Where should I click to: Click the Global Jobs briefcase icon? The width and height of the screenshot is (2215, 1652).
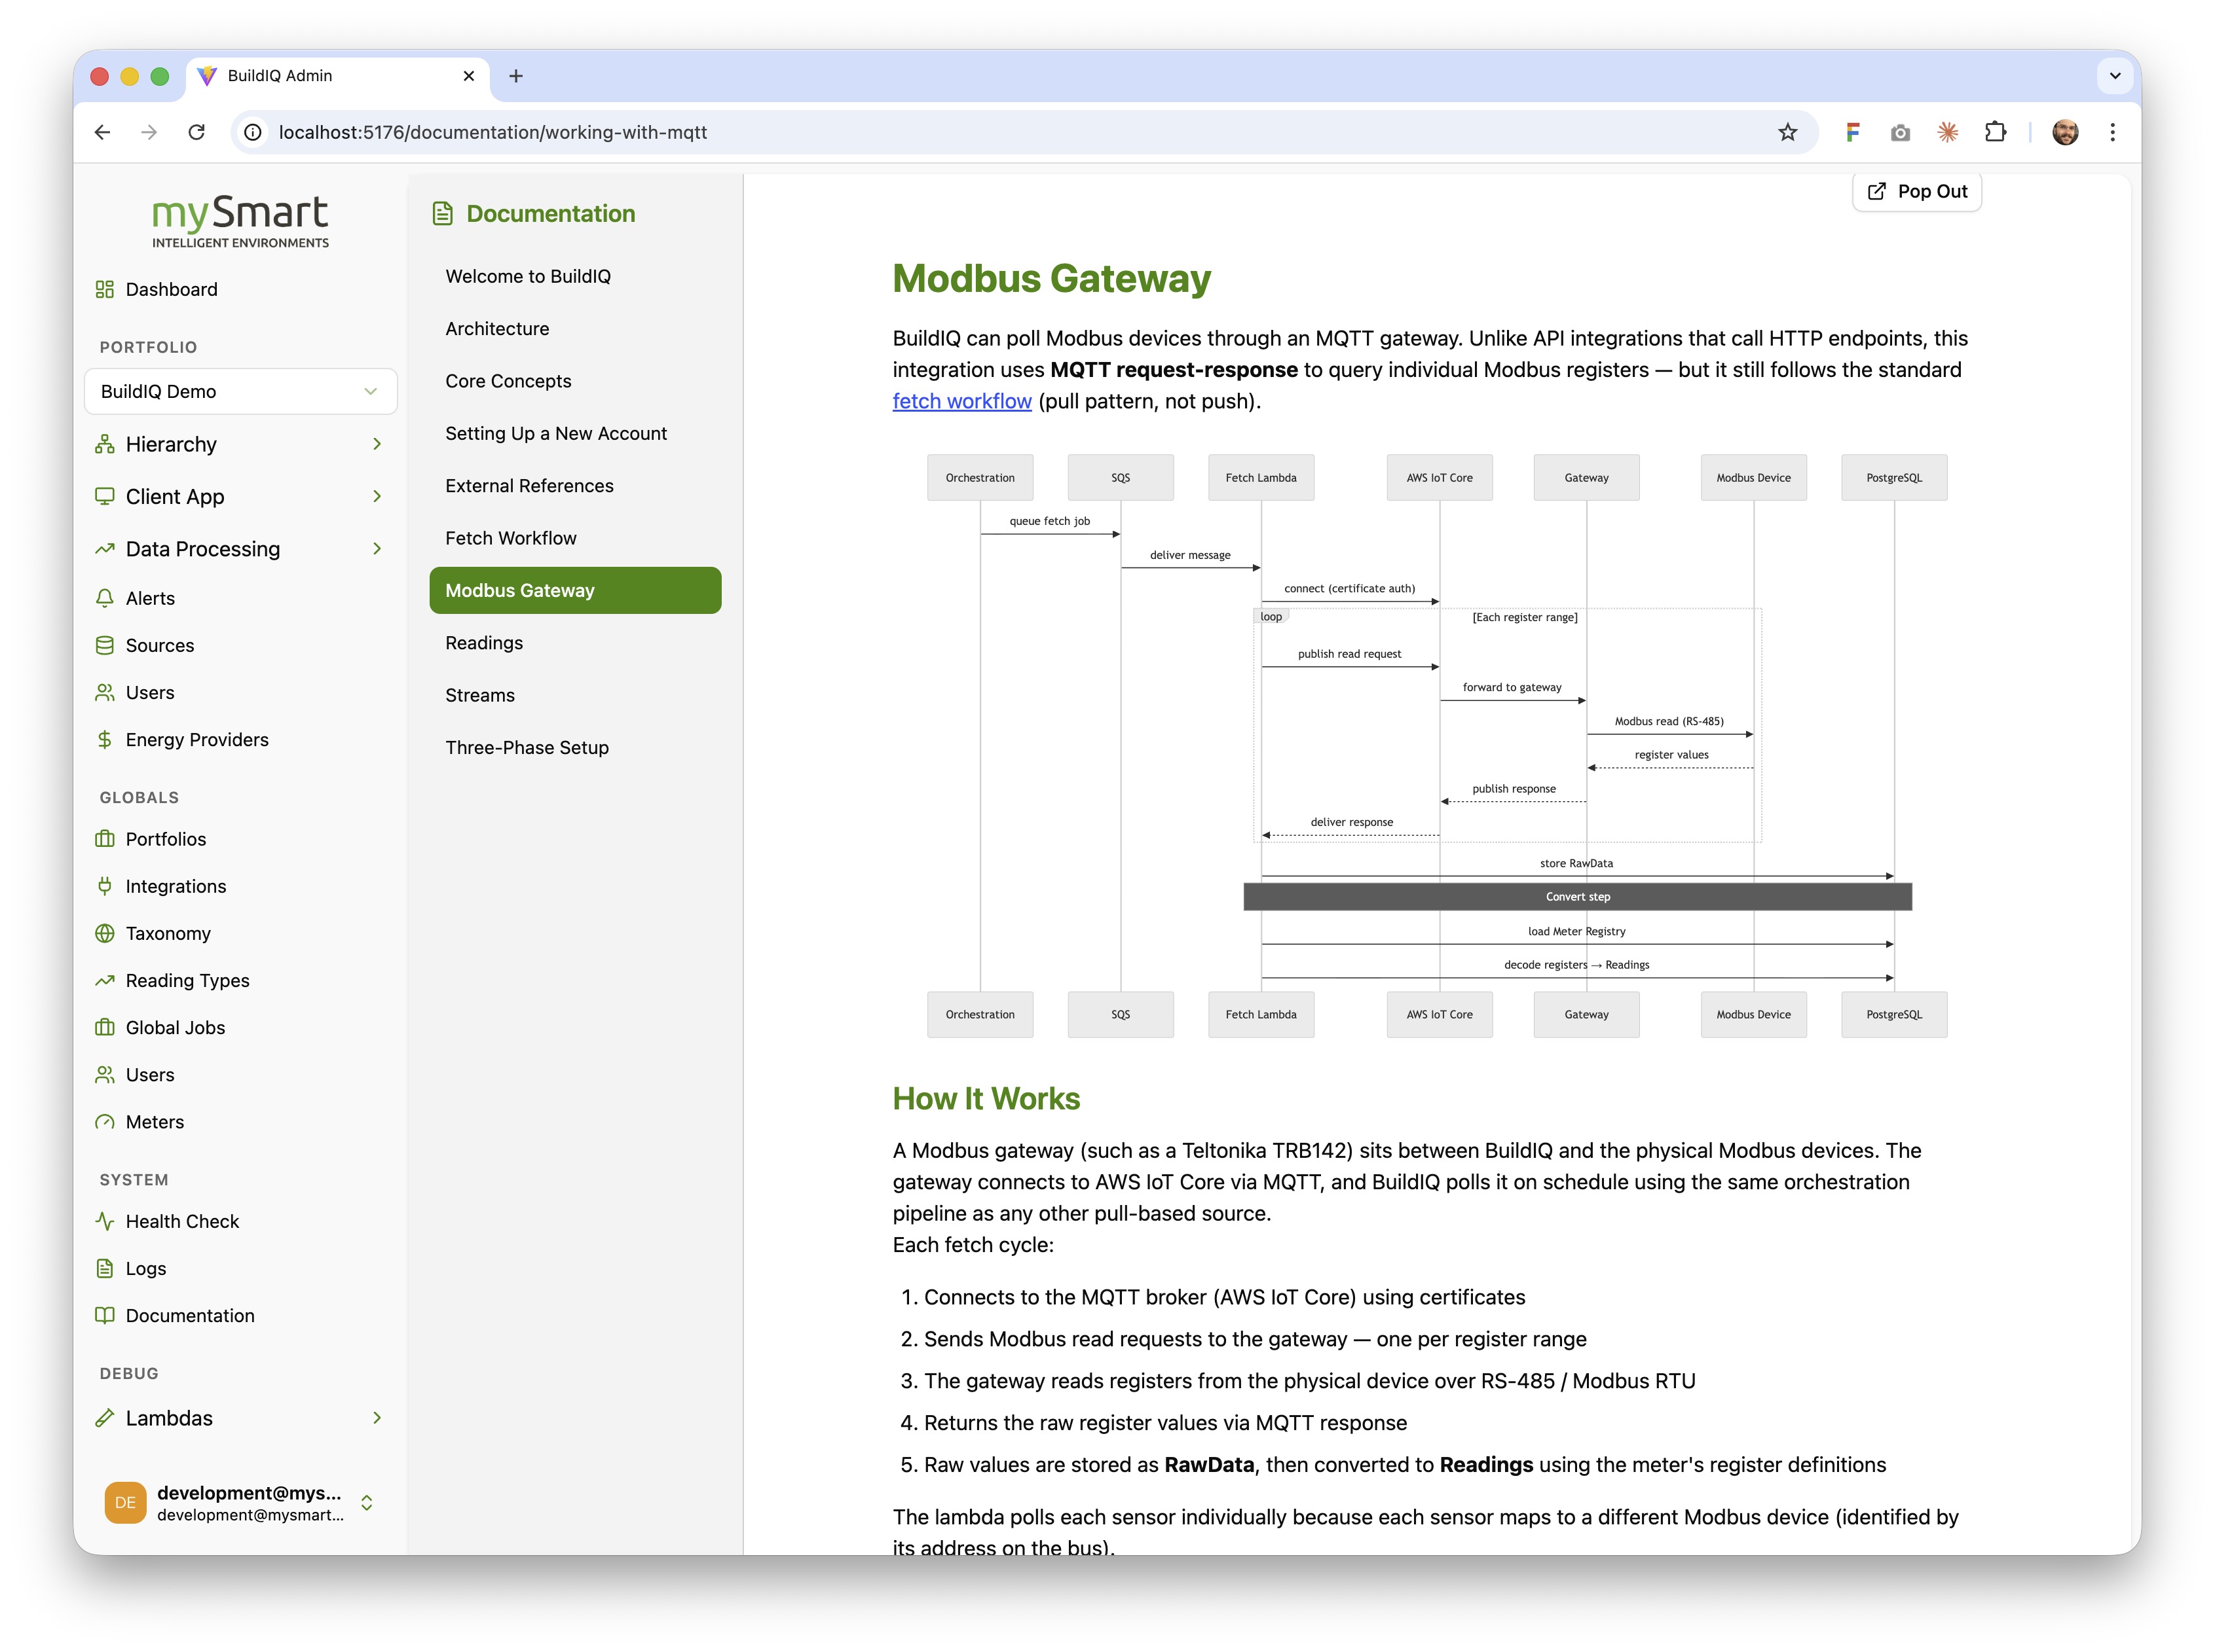(104, 1028)
